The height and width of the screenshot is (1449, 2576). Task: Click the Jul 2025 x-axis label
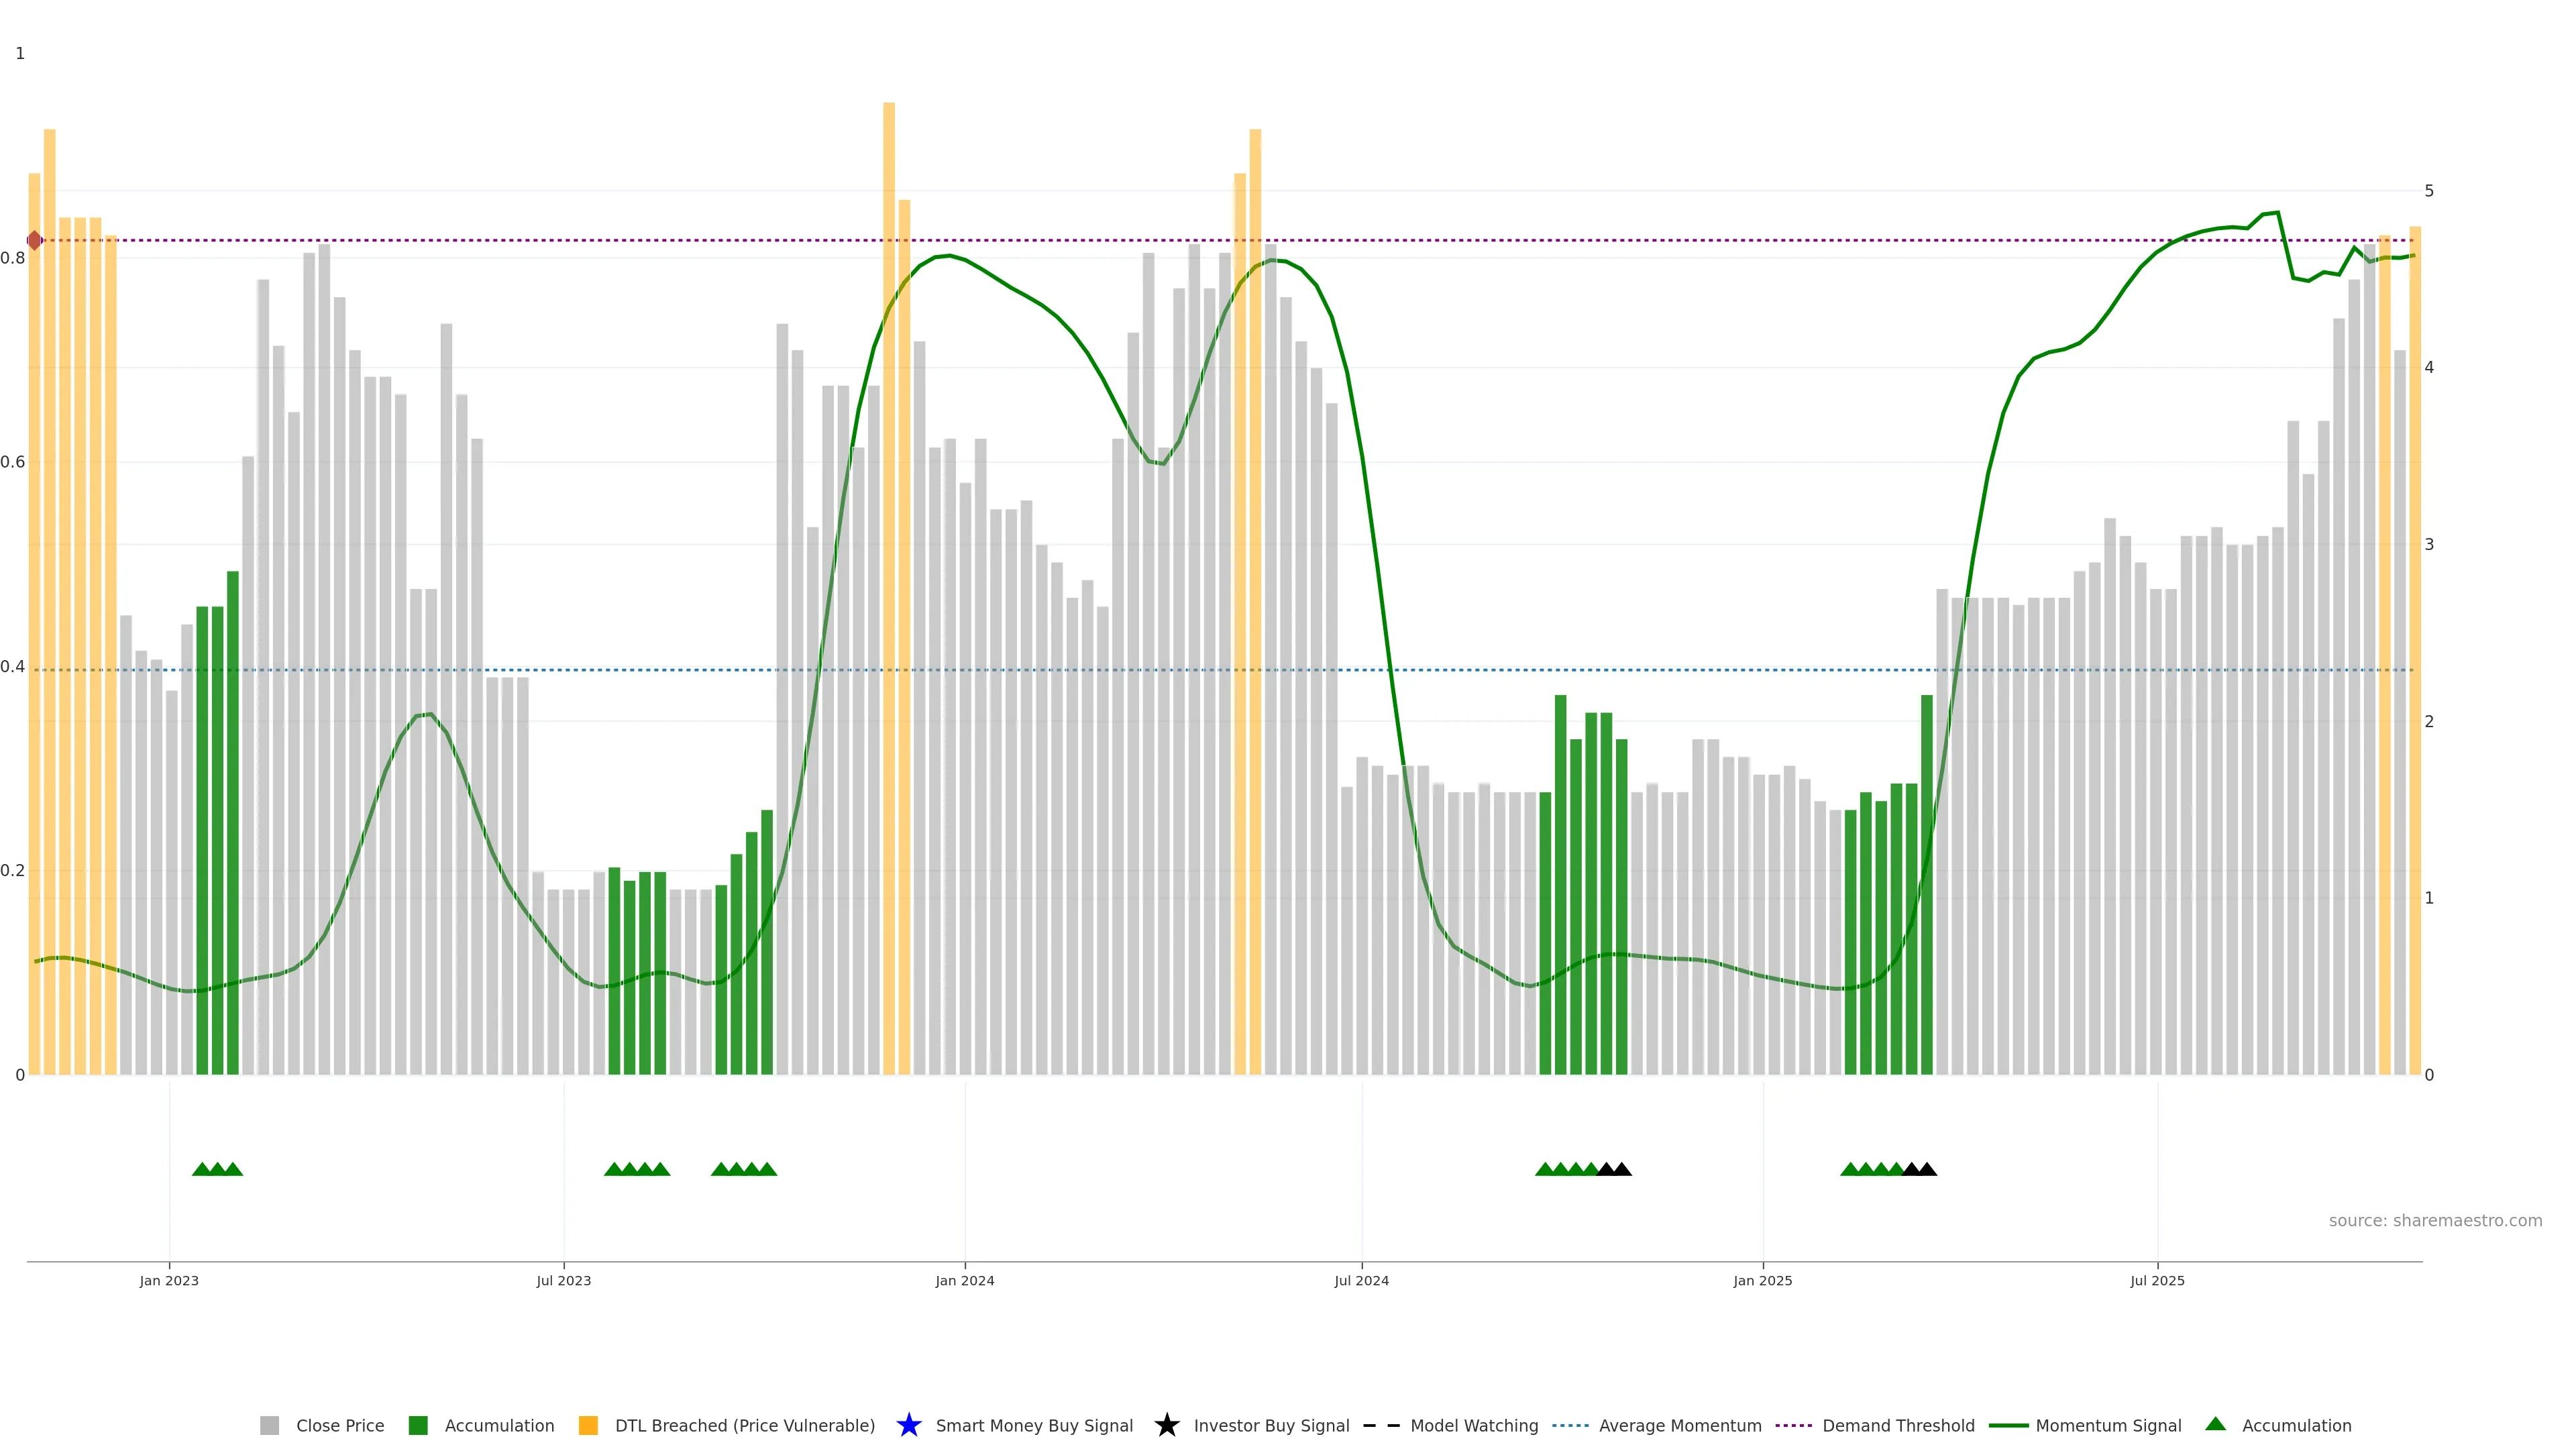[x=2157, y=1280]
